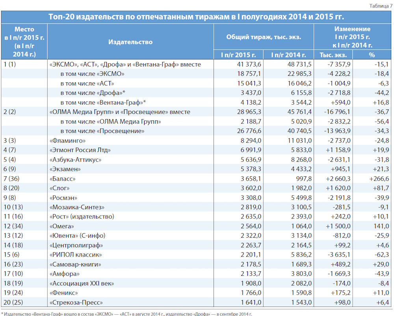Click the table title 'Топ-20 издательств по отпечатанным тиражам'
394x316 pixels.
(196, 17)
